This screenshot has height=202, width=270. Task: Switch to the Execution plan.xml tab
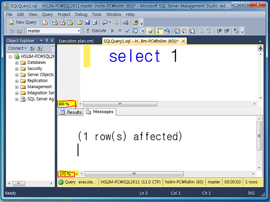click(x=76, y=41)
